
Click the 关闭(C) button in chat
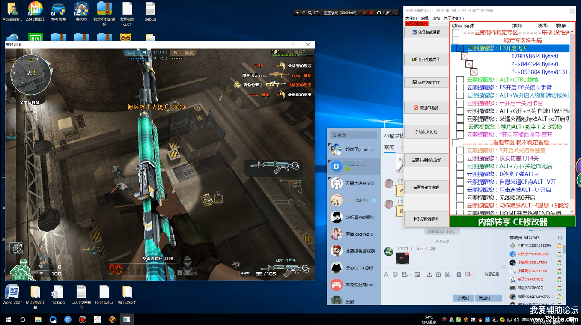tap(463, 298)
